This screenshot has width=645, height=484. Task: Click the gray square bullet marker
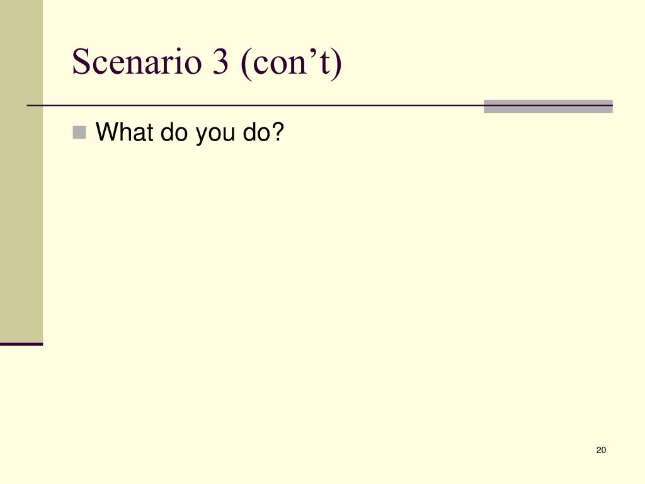[79, 132]
